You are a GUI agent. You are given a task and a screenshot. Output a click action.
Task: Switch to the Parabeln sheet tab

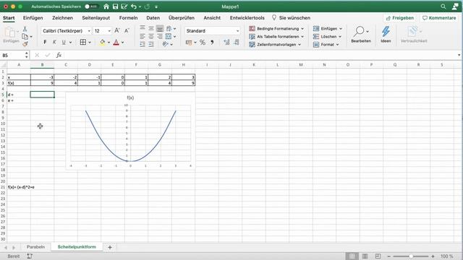[35, 247]
